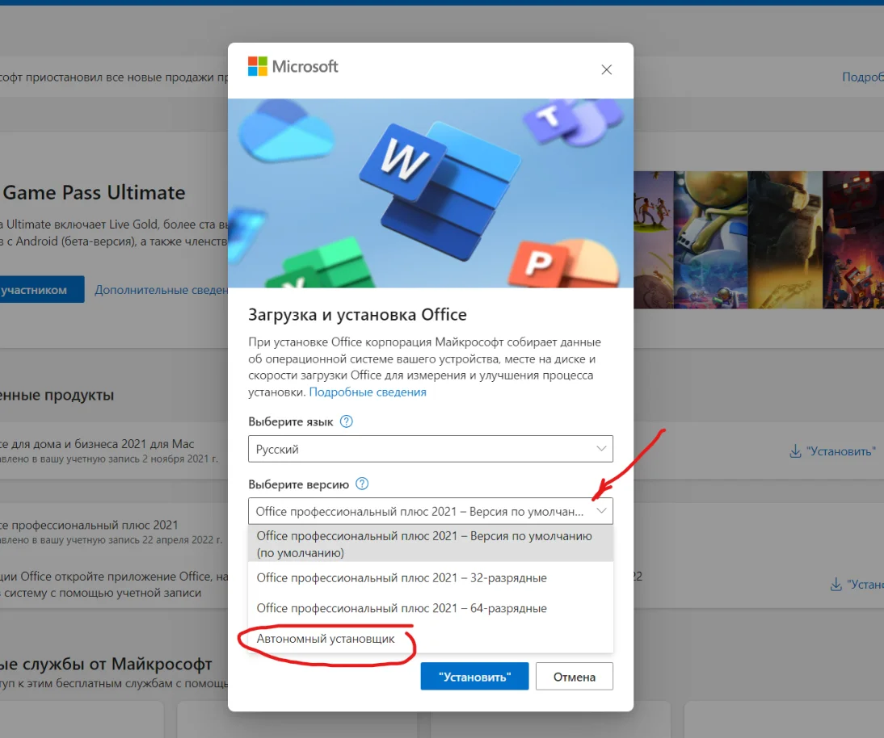Collapse the Office version dropdown via its chevron
Image resolution: width=884 pixels, height=738 pixels.
pos(600,511)
